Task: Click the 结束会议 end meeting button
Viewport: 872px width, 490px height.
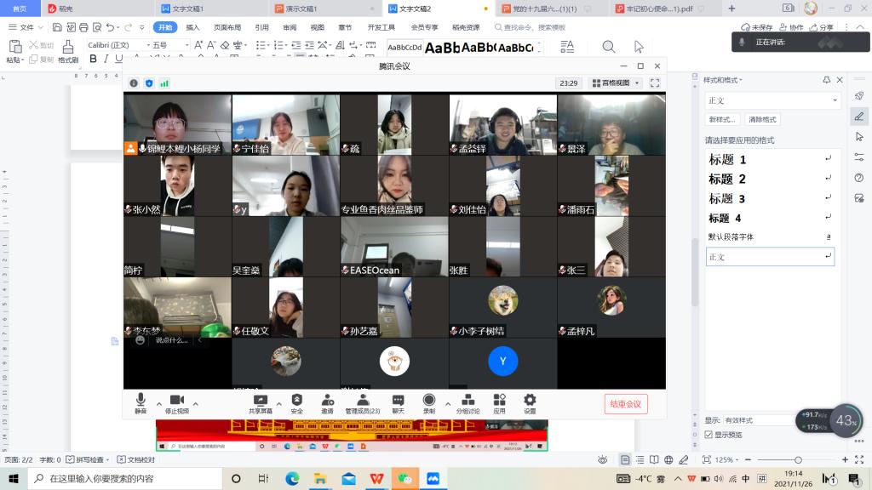Action: (626, 404)
